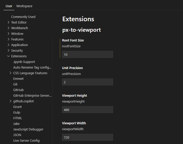Expand CSS Language Features chevron
The image size is (183, 144).
(x=10, y=73)
